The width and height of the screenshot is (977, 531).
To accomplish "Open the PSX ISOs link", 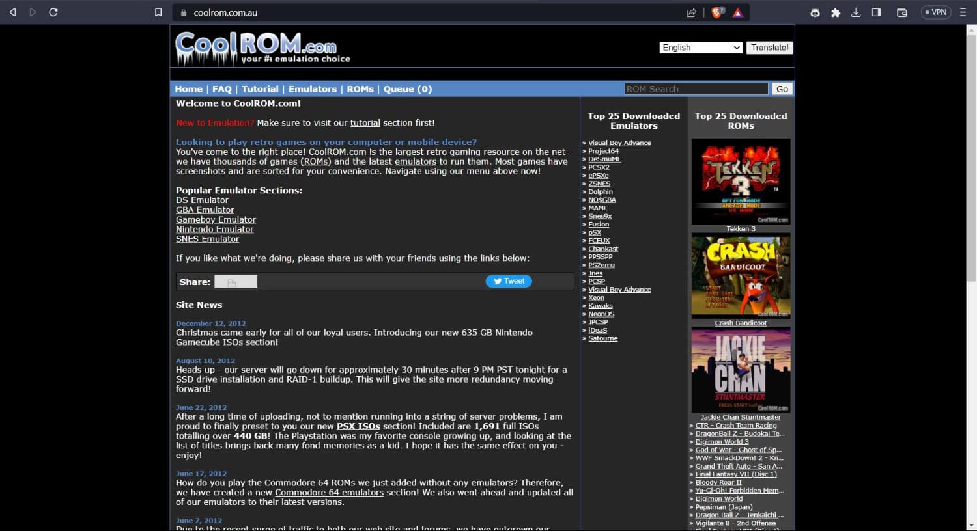I will (358, 426).
